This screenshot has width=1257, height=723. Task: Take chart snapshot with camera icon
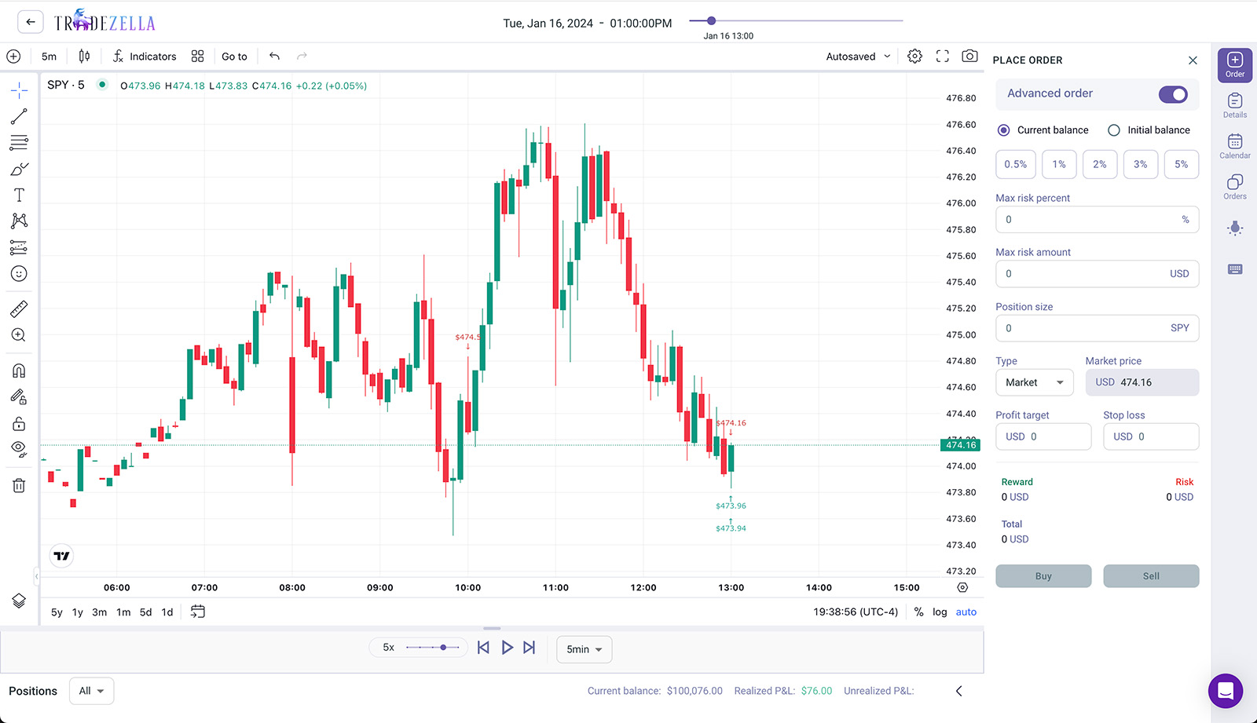(x=970, y=57)
